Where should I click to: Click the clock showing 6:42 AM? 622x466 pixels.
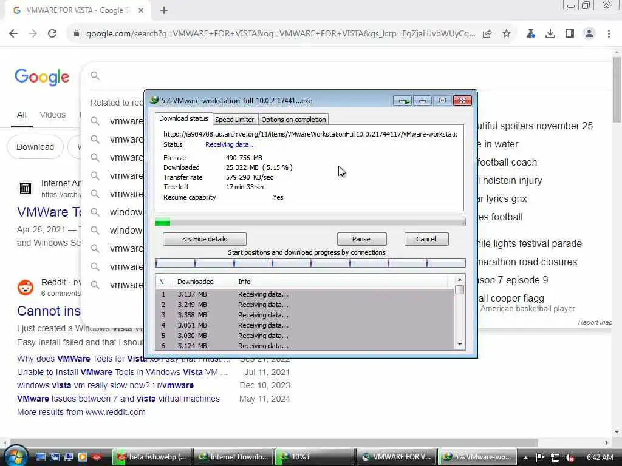pyautogui.click(x=600, y=458)
